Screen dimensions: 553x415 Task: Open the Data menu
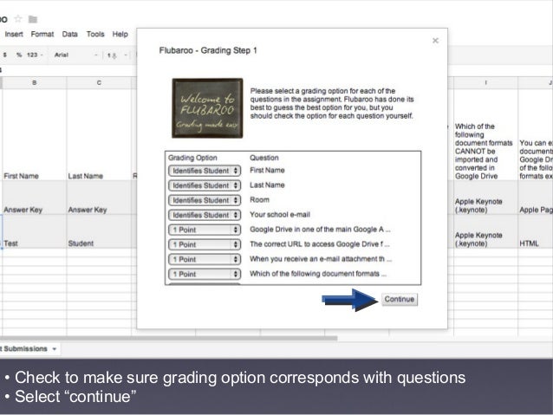coord(70,34)
